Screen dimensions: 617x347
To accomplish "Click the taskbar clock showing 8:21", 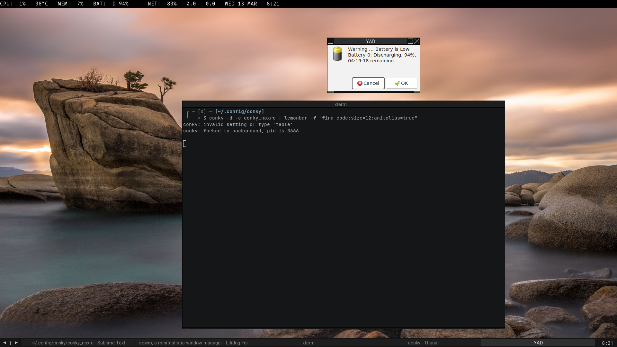I will tap(607, 343).
